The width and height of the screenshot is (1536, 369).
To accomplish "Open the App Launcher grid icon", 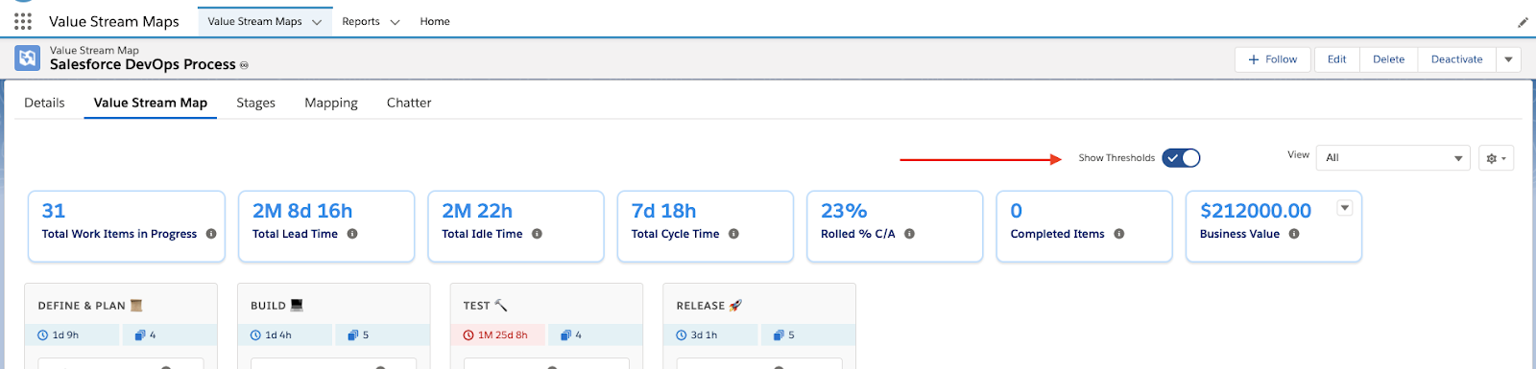I will tap(23, 21).
